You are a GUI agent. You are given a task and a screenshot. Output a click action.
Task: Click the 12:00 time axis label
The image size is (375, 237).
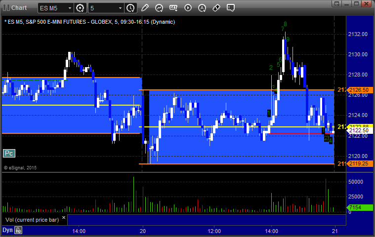[214, 231]
